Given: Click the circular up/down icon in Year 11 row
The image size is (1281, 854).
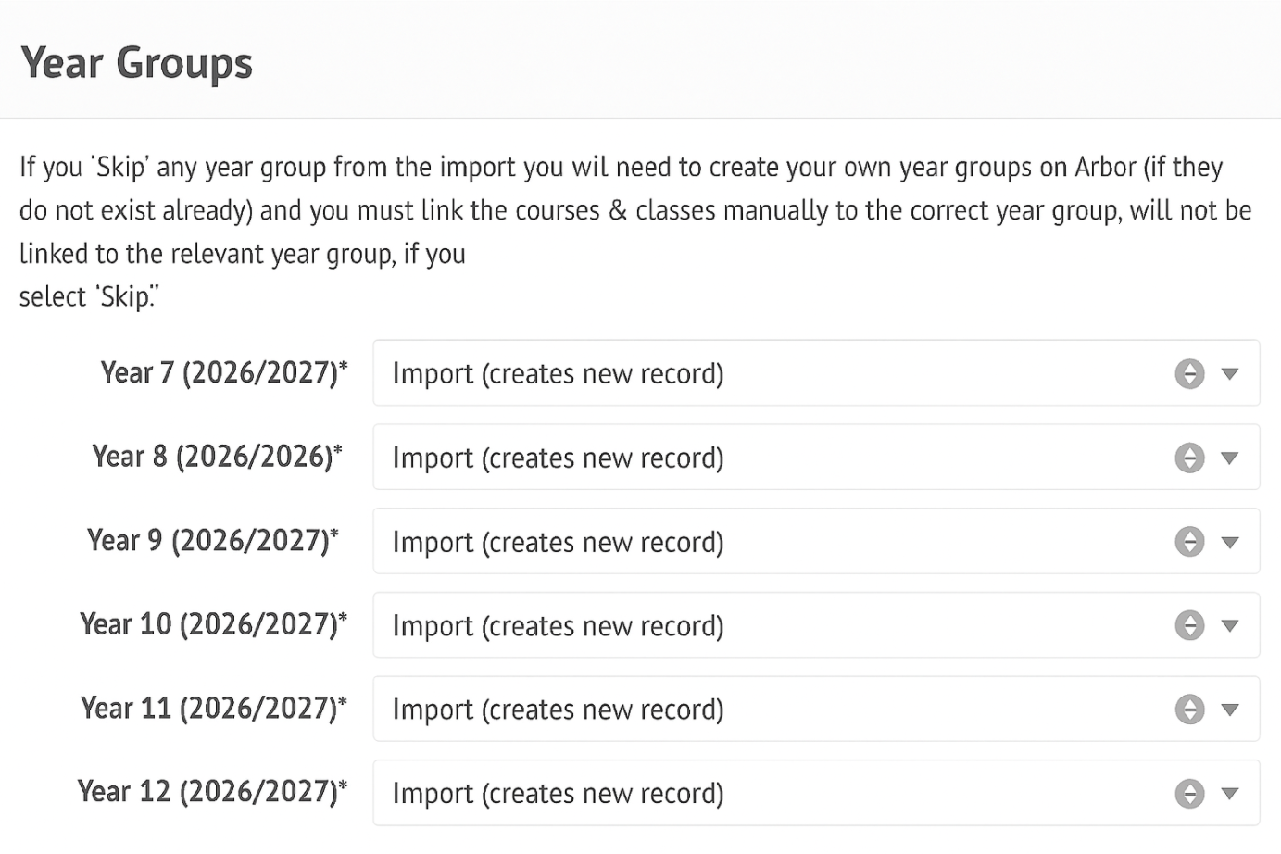Looking at the screenshot, I should click(1189, 710).
